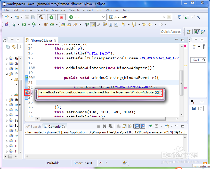The width and height of the screenshot is (210, 169).
Task: Select the Java perspective icon
Action: click(197, 32)
